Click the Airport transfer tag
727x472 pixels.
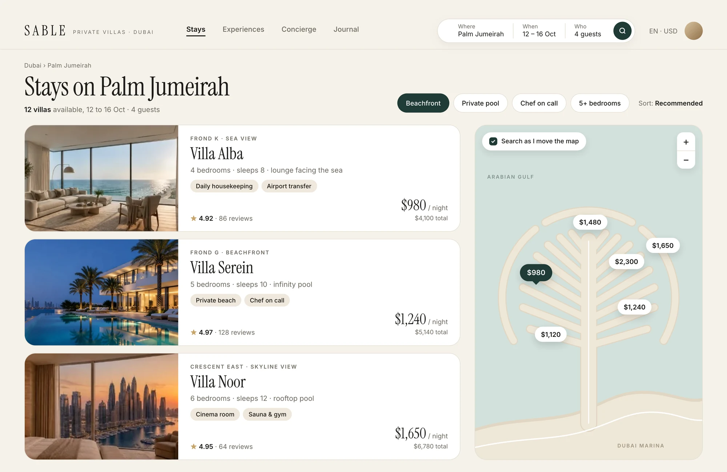click(x=289, y=186)
